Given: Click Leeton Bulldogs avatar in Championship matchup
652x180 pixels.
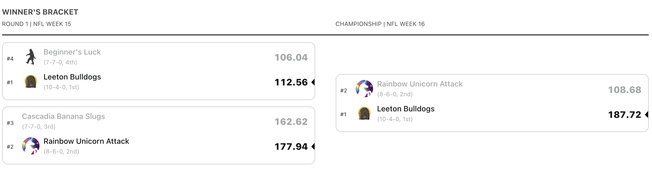Looking at the screenshot, I should [x=364, y=113].
